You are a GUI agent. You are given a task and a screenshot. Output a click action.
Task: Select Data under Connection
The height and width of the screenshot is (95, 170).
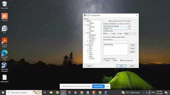point(90,47)
